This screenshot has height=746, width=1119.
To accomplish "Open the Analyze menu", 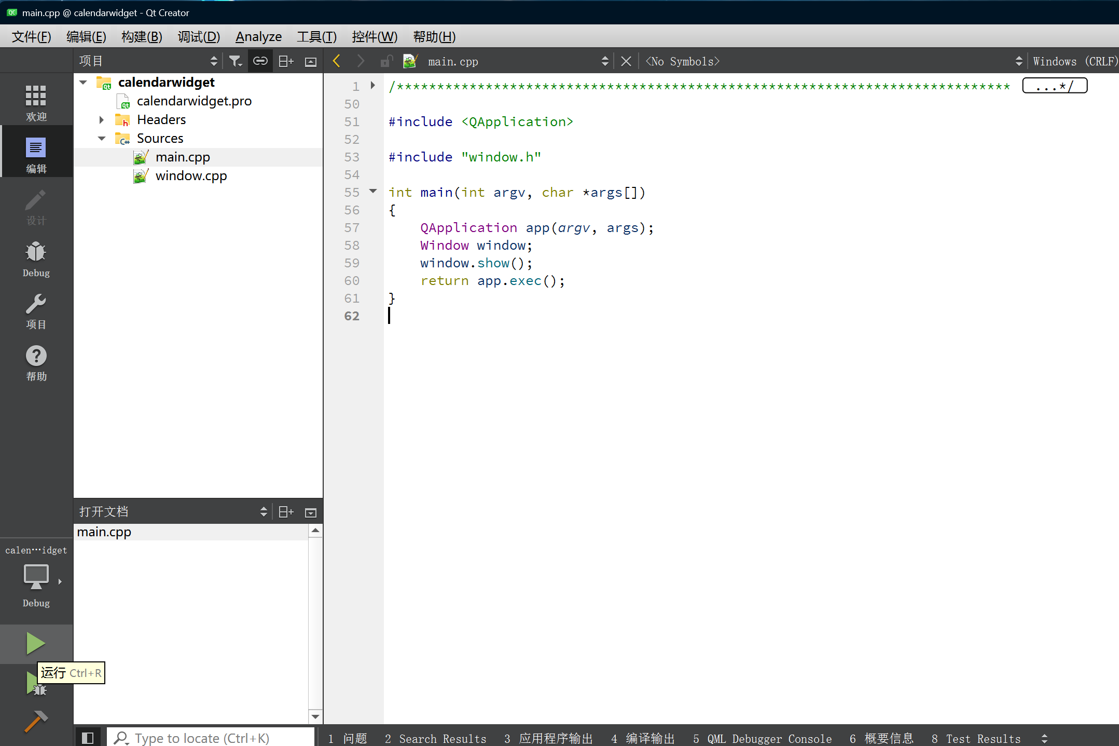I will point(258,37).
